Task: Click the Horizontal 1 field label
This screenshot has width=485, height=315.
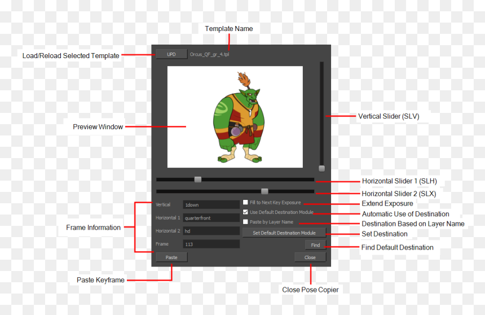Action: 167,218
